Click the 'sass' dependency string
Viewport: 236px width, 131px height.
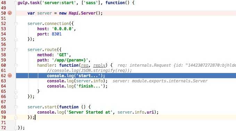(x=91, y=3)
